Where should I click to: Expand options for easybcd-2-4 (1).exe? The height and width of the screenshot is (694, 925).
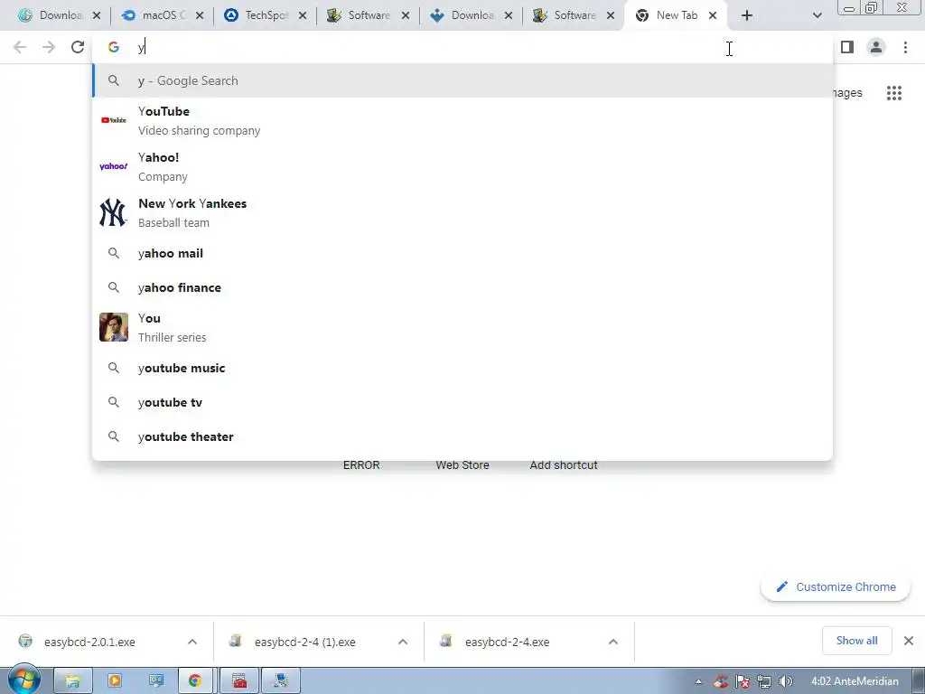(x=403, y=642)
